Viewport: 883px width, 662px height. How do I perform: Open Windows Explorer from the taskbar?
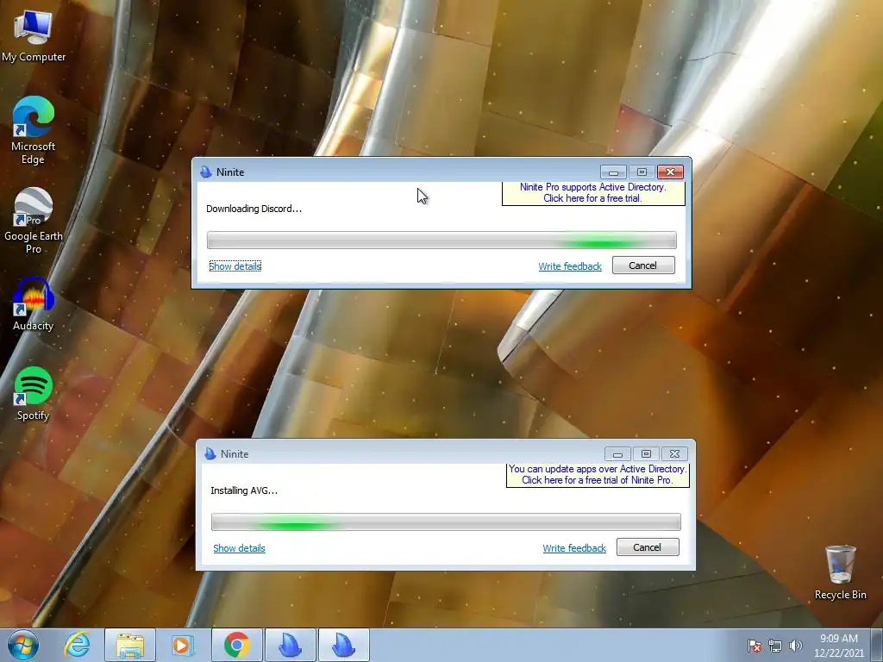[x=130, y=645]
